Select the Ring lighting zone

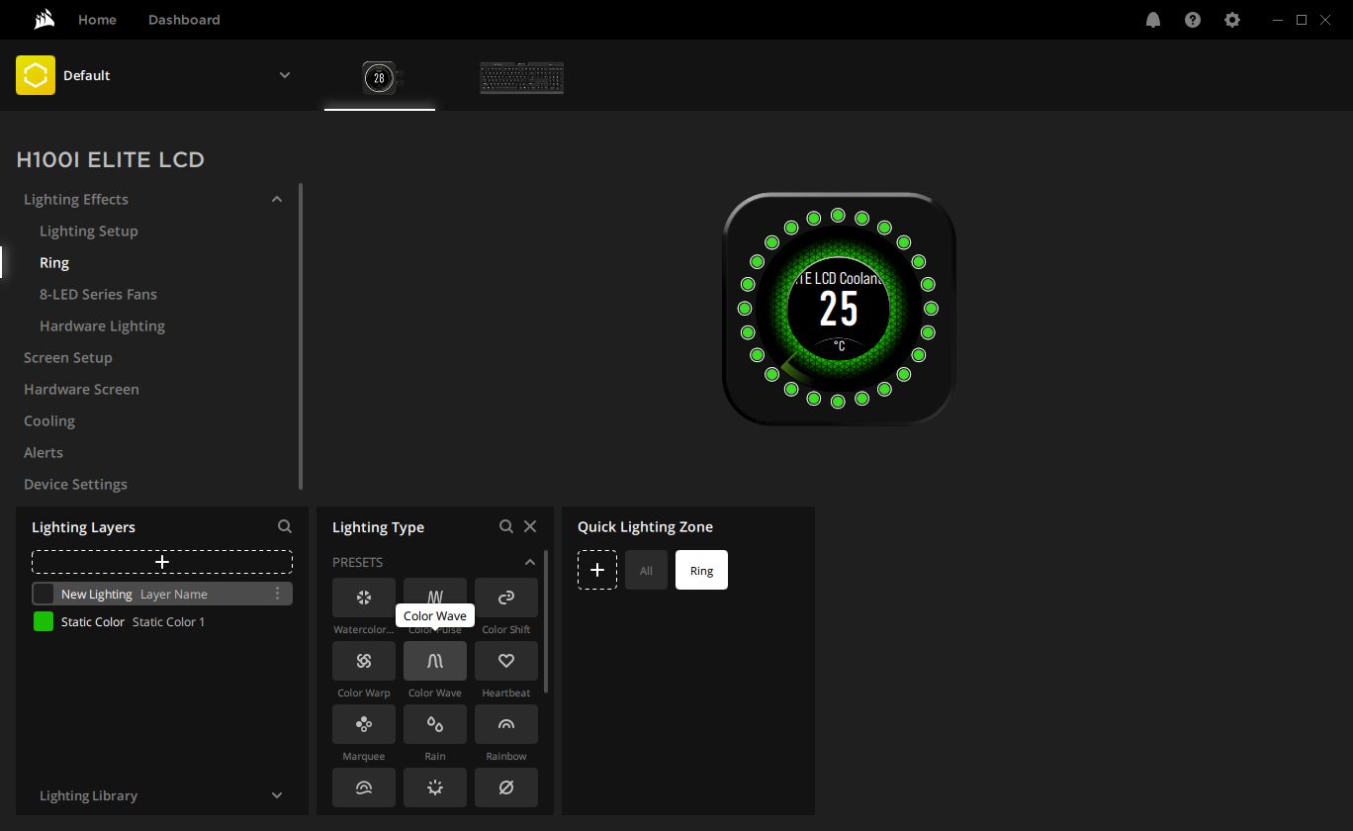[x=701, y=570]
